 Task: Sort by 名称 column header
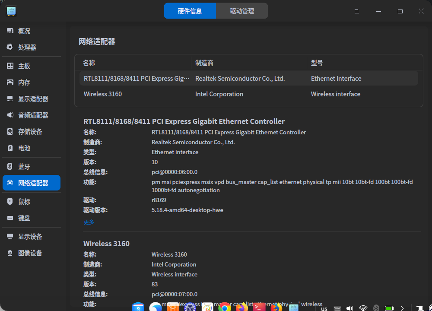(x=133, y=63)
